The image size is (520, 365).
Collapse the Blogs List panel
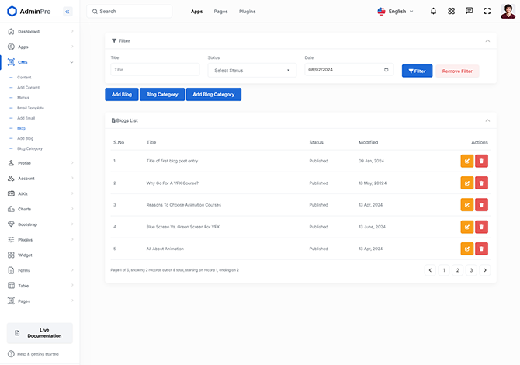tap(487, 120)
